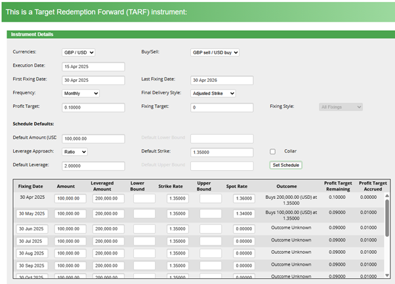Edit Strike Rate in 30 May 2025 row
The height and width of the screenshot is (284, 395).
click(x=177, y=215)
